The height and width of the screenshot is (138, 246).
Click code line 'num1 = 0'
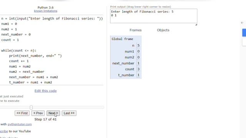[9, 24]
